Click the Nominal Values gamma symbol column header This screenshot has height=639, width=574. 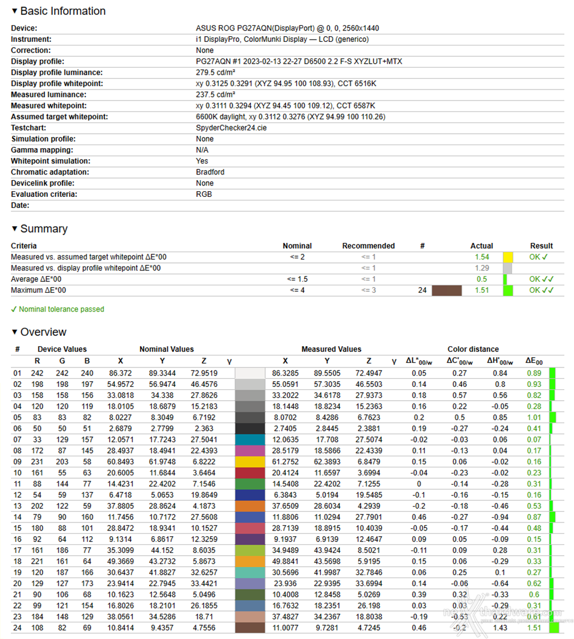230,362
